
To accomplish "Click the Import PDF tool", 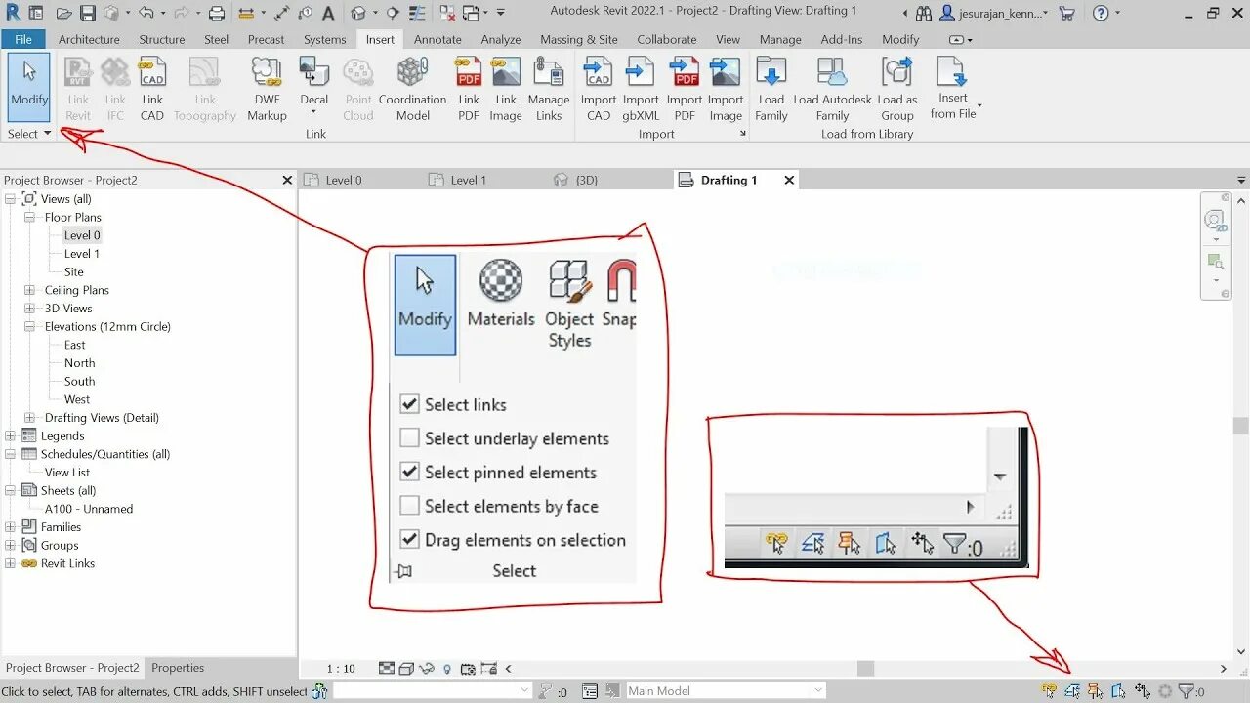I will [685, 90].
